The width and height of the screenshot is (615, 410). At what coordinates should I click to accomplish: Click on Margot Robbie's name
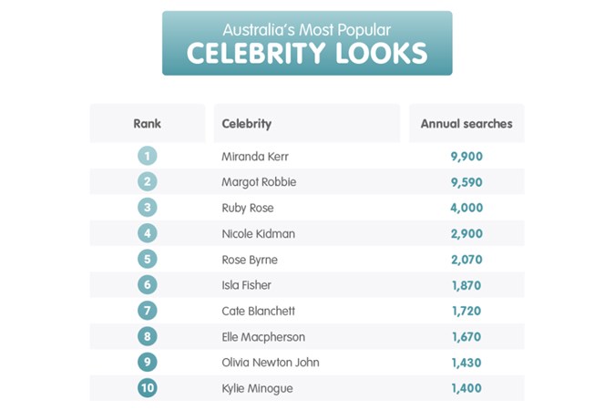(259, 182)
